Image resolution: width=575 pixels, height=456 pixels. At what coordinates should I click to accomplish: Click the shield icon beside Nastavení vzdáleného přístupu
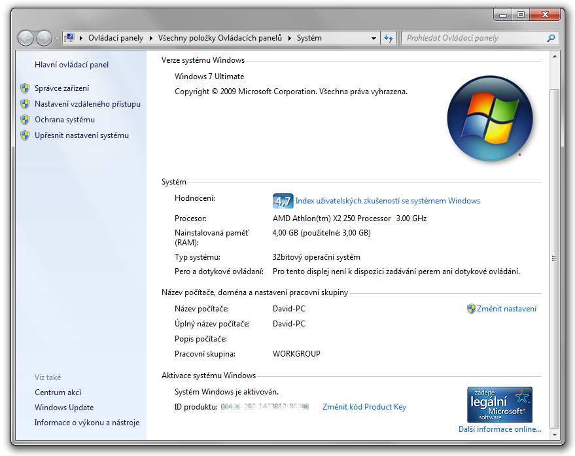tap(25, 104)
